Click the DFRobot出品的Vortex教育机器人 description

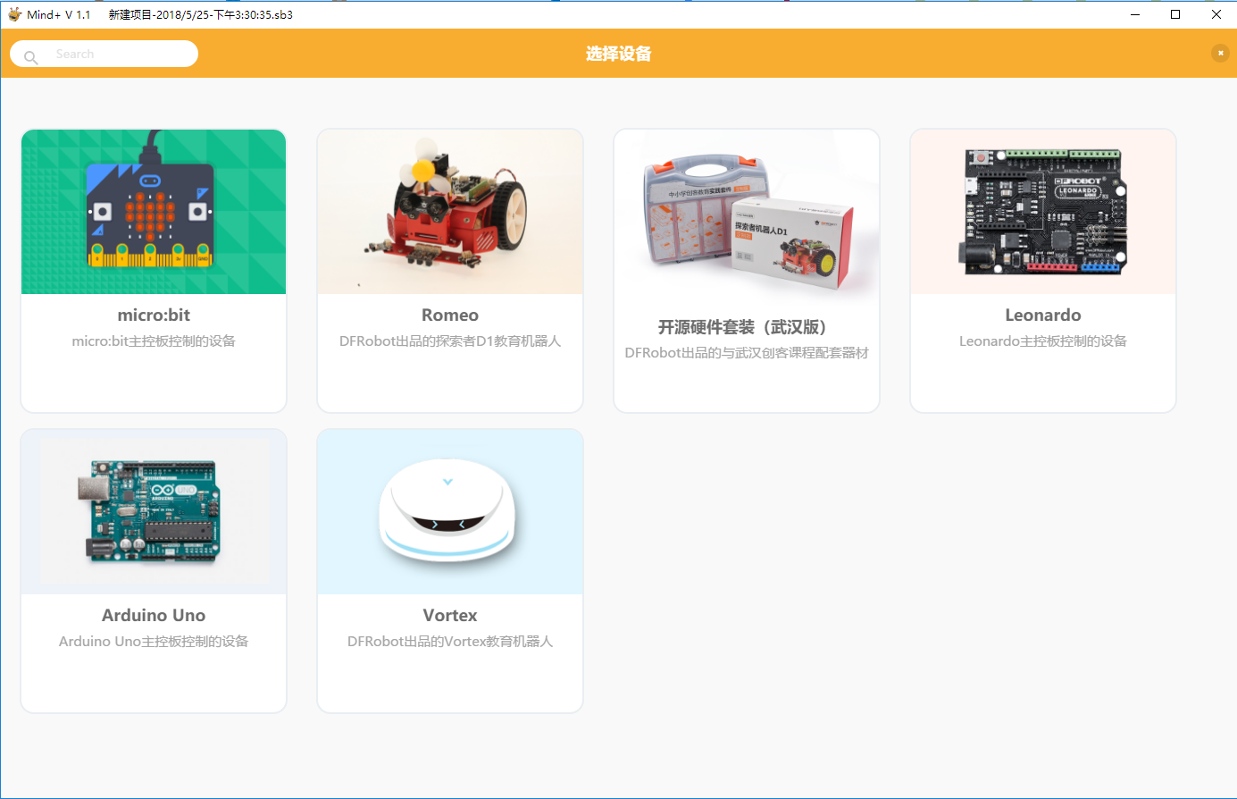point(450,641)
